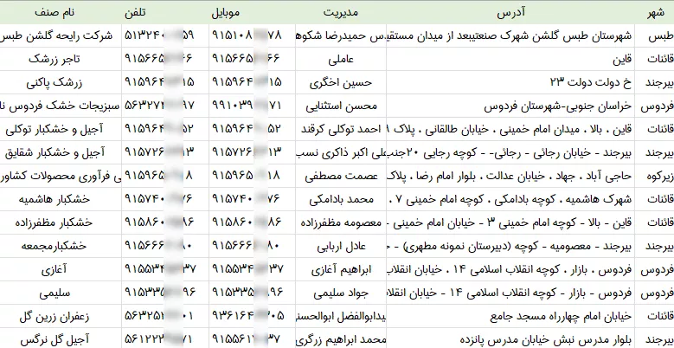Select manager cell "معصومه مظفرزاده"
674x348 pixels.
point(341,223)
